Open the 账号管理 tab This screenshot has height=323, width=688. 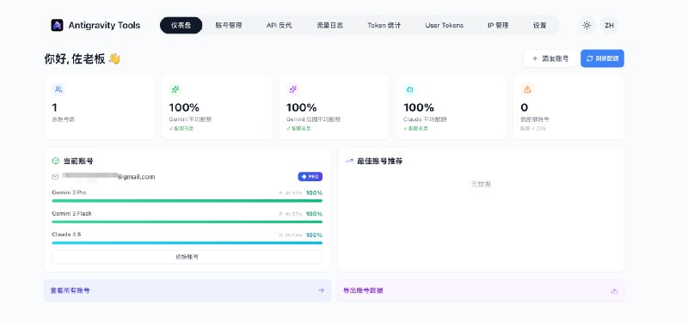pyautogui.click(x=229, y=26)
